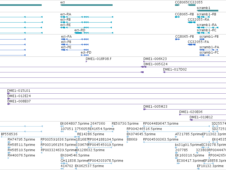
Task: Click the RH74795.5prime EST label
Action: (21, 140)
